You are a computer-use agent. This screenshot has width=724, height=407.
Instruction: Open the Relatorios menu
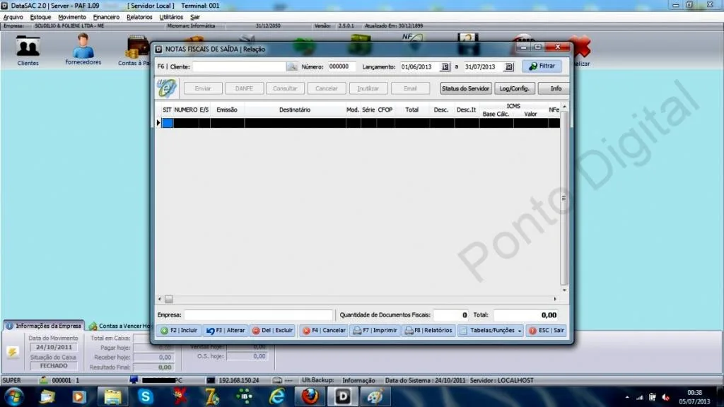139,17
